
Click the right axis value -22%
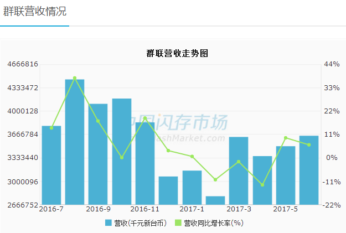click(332, 205)
